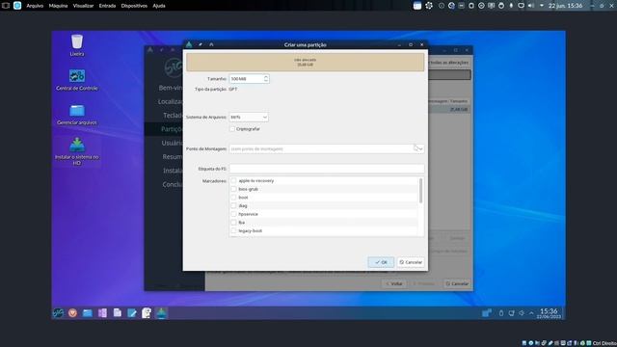Open the Sistema de Arquivos dropdown
Image resolution: width=617 pixels, height=347 pixels.
249,117
